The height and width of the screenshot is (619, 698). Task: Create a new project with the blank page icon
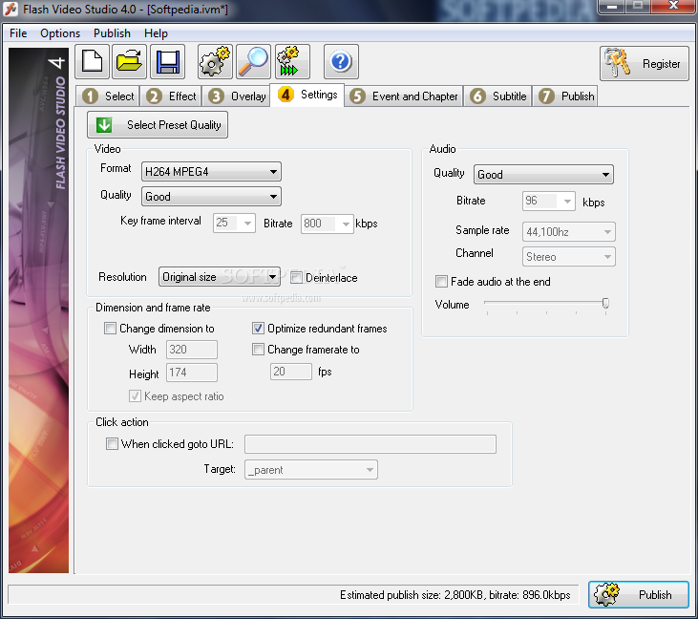pos(93,62)
